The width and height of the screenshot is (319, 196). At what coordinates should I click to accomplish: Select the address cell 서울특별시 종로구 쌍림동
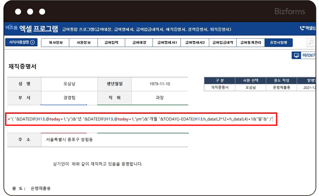(115, 140)
